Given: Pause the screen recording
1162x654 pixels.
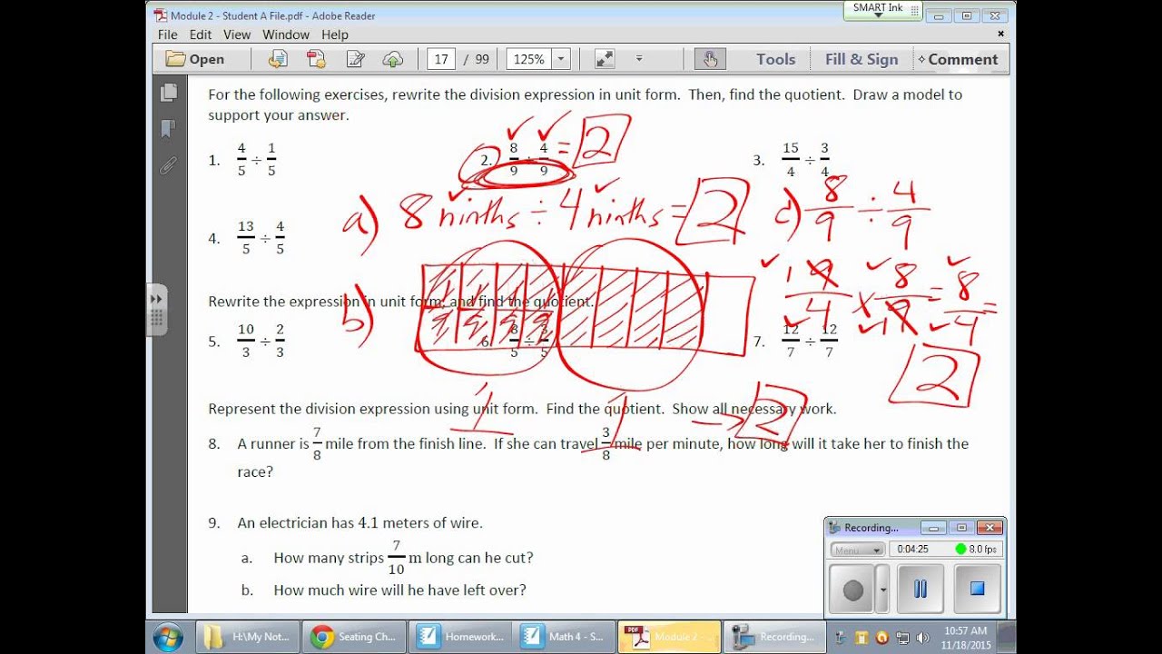Looking at the screenshot, I should 921,589.
